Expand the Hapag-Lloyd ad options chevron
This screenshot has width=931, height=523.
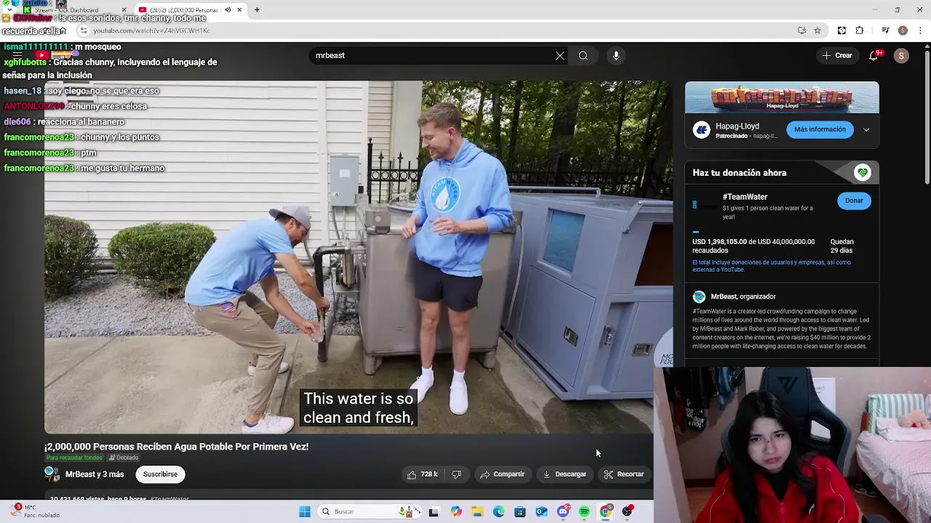point(866,130)
